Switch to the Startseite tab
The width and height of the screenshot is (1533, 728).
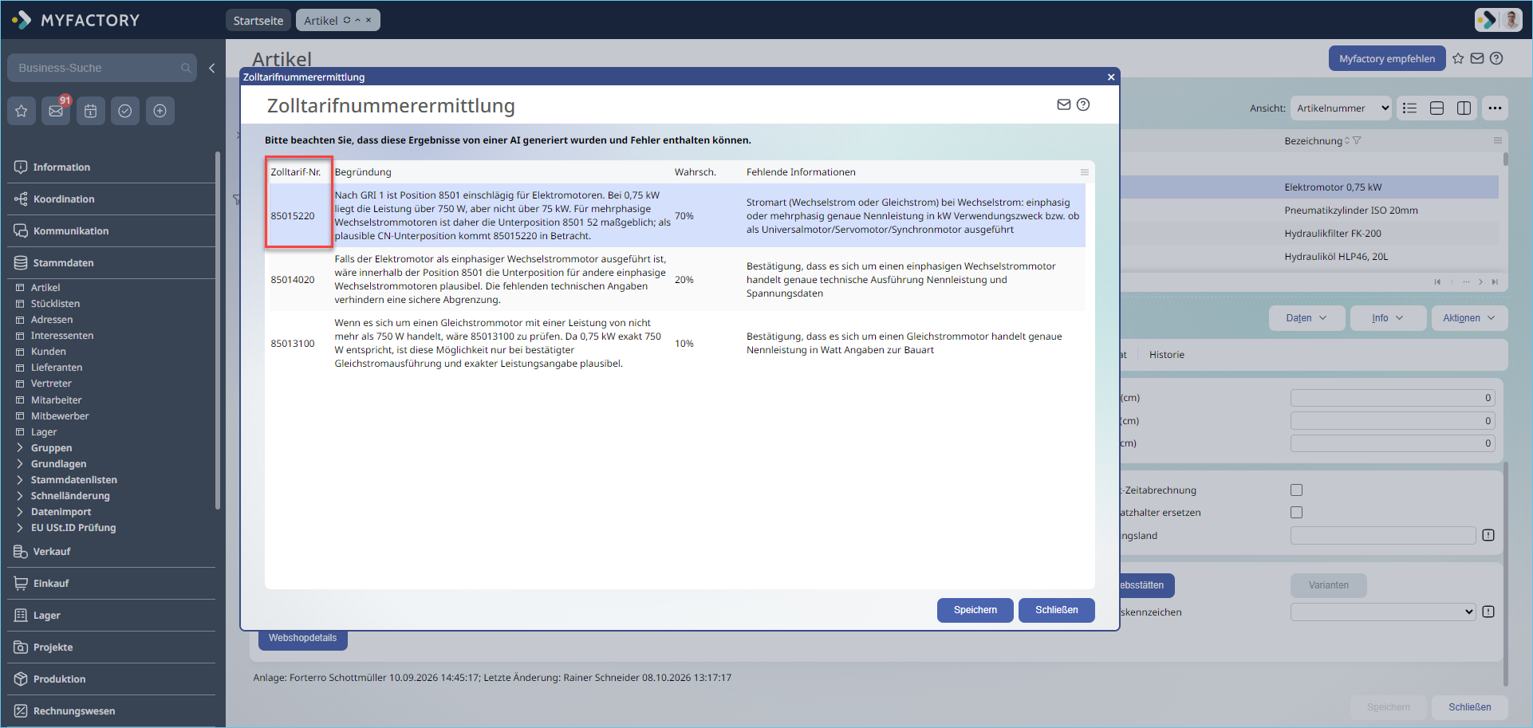point(258,20)
